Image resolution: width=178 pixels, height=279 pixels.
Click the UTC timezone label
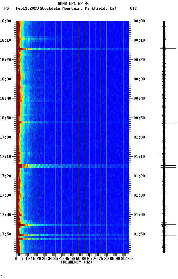[133, 8]
